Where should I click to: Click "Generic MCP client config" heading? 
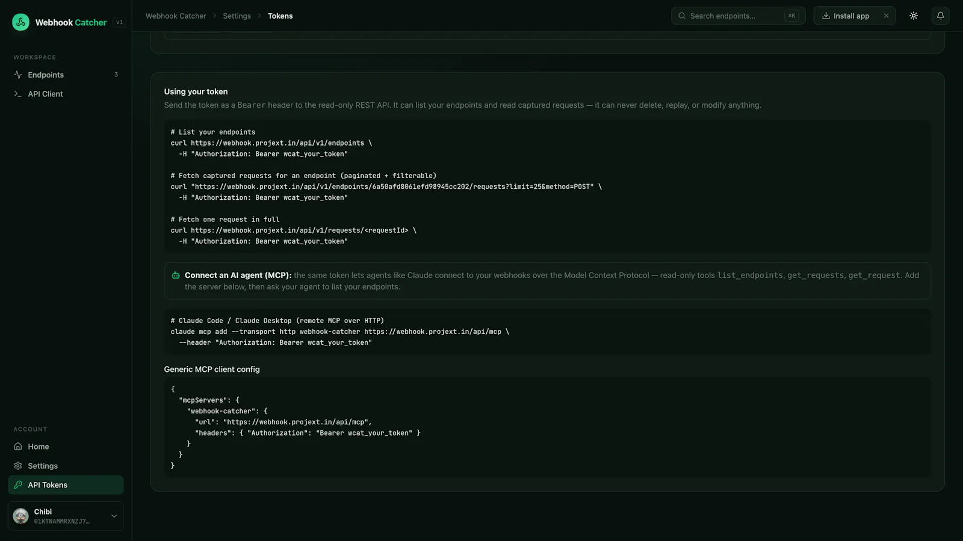pos(212,369)
